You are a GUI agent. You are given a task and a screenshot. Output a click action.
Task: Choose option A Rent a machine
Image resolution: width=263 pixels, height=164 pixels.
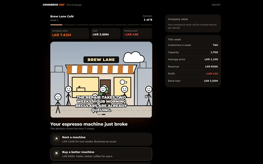point(101,139)
